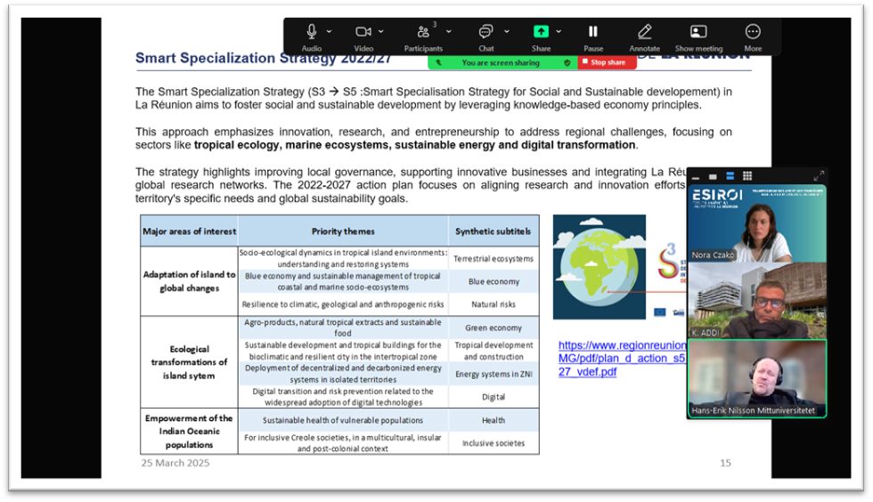Click the 'Inclusive societes' subtitle cell

point(494,443)
